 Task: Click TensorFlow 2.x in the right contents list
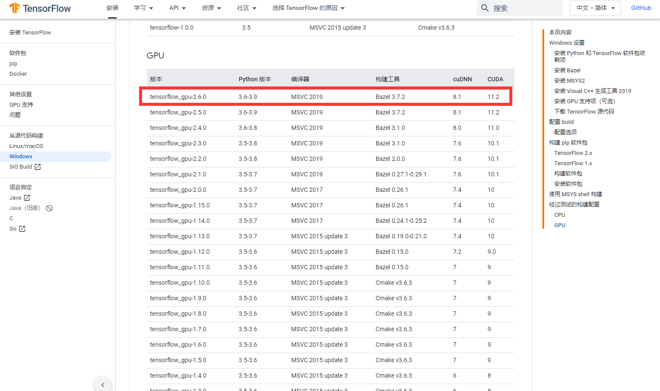pyautogui.click(x=573, y=153)
